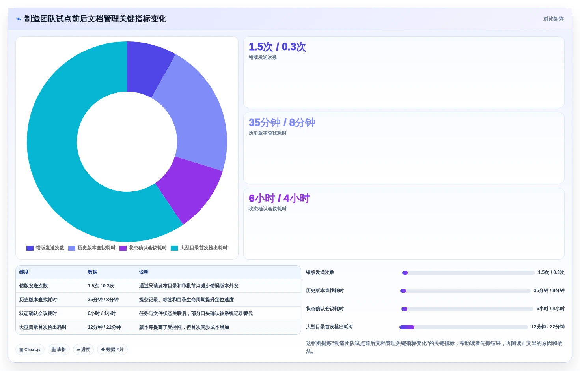Click the 历史版本查找耗时 progress row label
Screen dimensions: 580x371
click(x=325, y=290)
